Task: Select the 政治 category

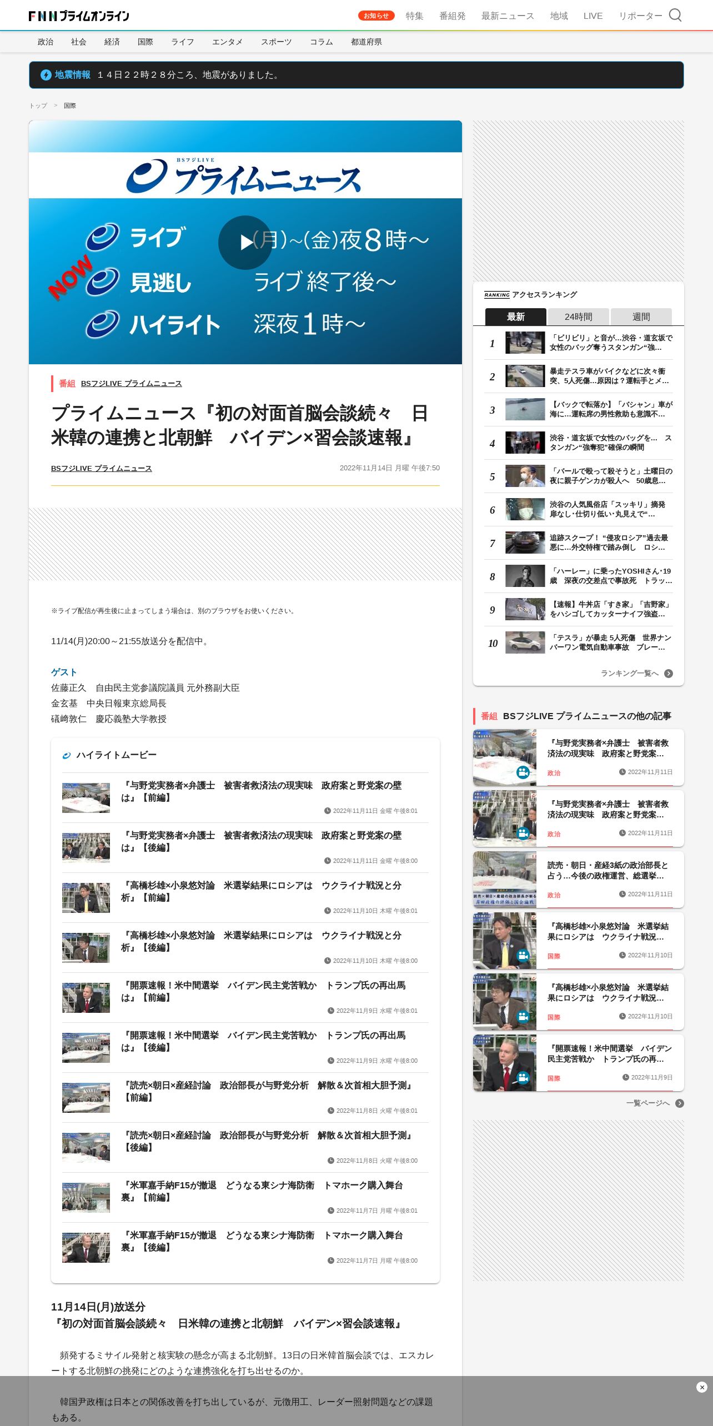Action: point(46,42)
